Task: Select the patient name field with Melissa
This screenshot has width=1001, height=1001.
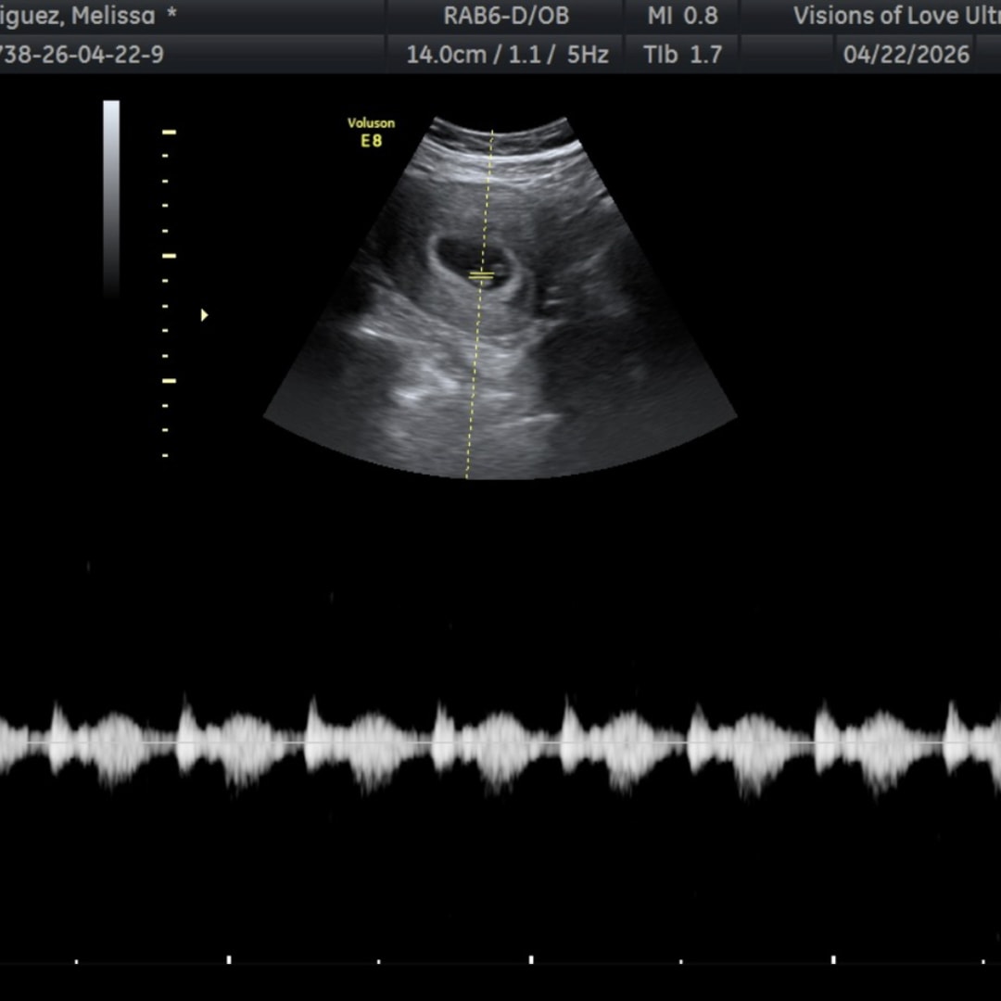Action: click(x=88, y=16)
